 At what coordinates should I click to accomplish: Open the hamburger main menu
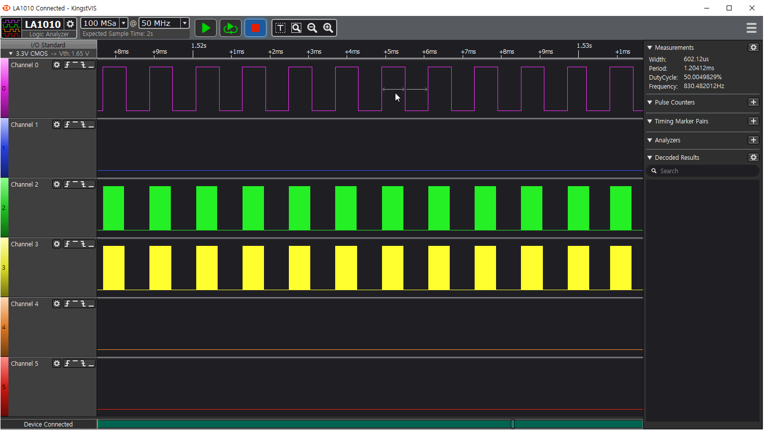point(752,28)
